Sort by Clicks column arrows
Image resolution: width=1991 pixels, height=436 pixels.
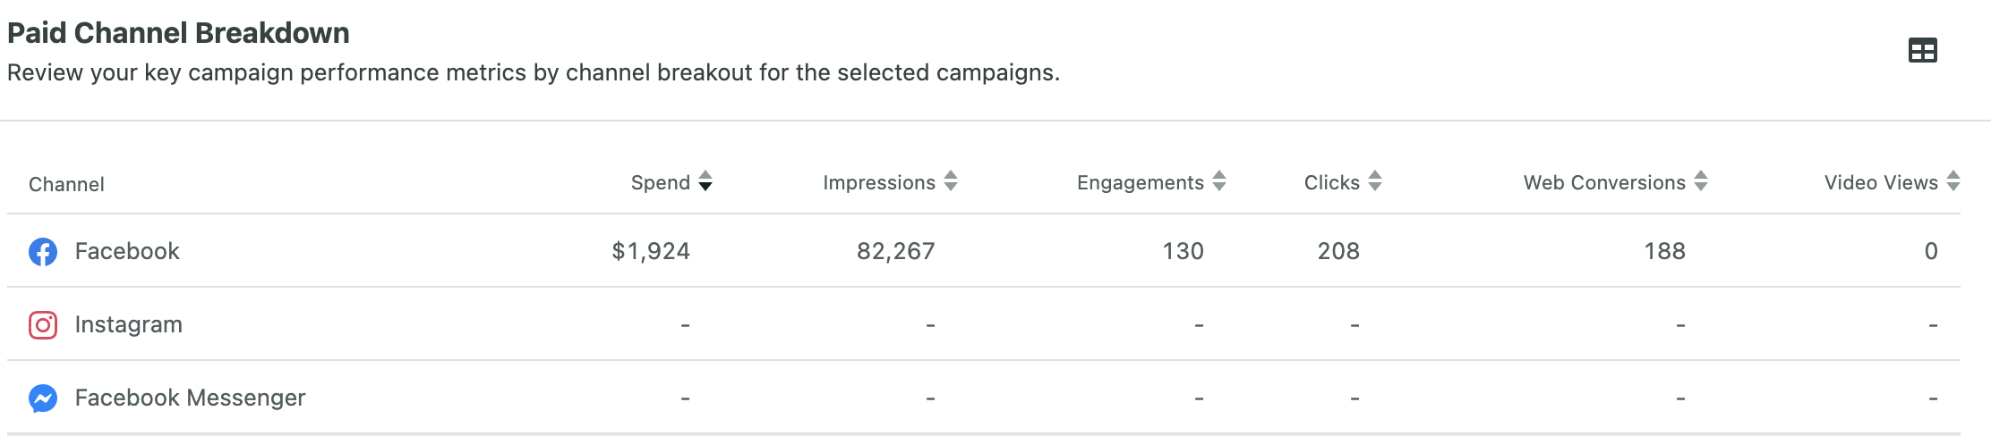[x=1375, y=181]
